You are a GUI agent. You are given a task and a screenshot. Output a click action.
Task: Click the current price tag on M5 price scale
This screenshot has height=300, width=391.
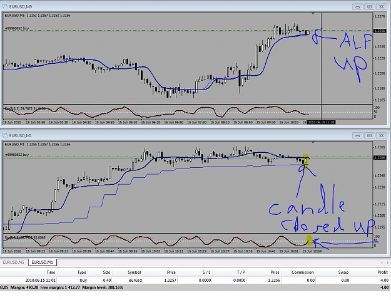click(380, 31)
